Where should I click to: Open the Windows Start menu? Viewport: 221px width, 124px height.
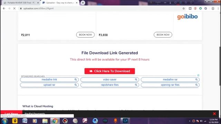[4, 121]
